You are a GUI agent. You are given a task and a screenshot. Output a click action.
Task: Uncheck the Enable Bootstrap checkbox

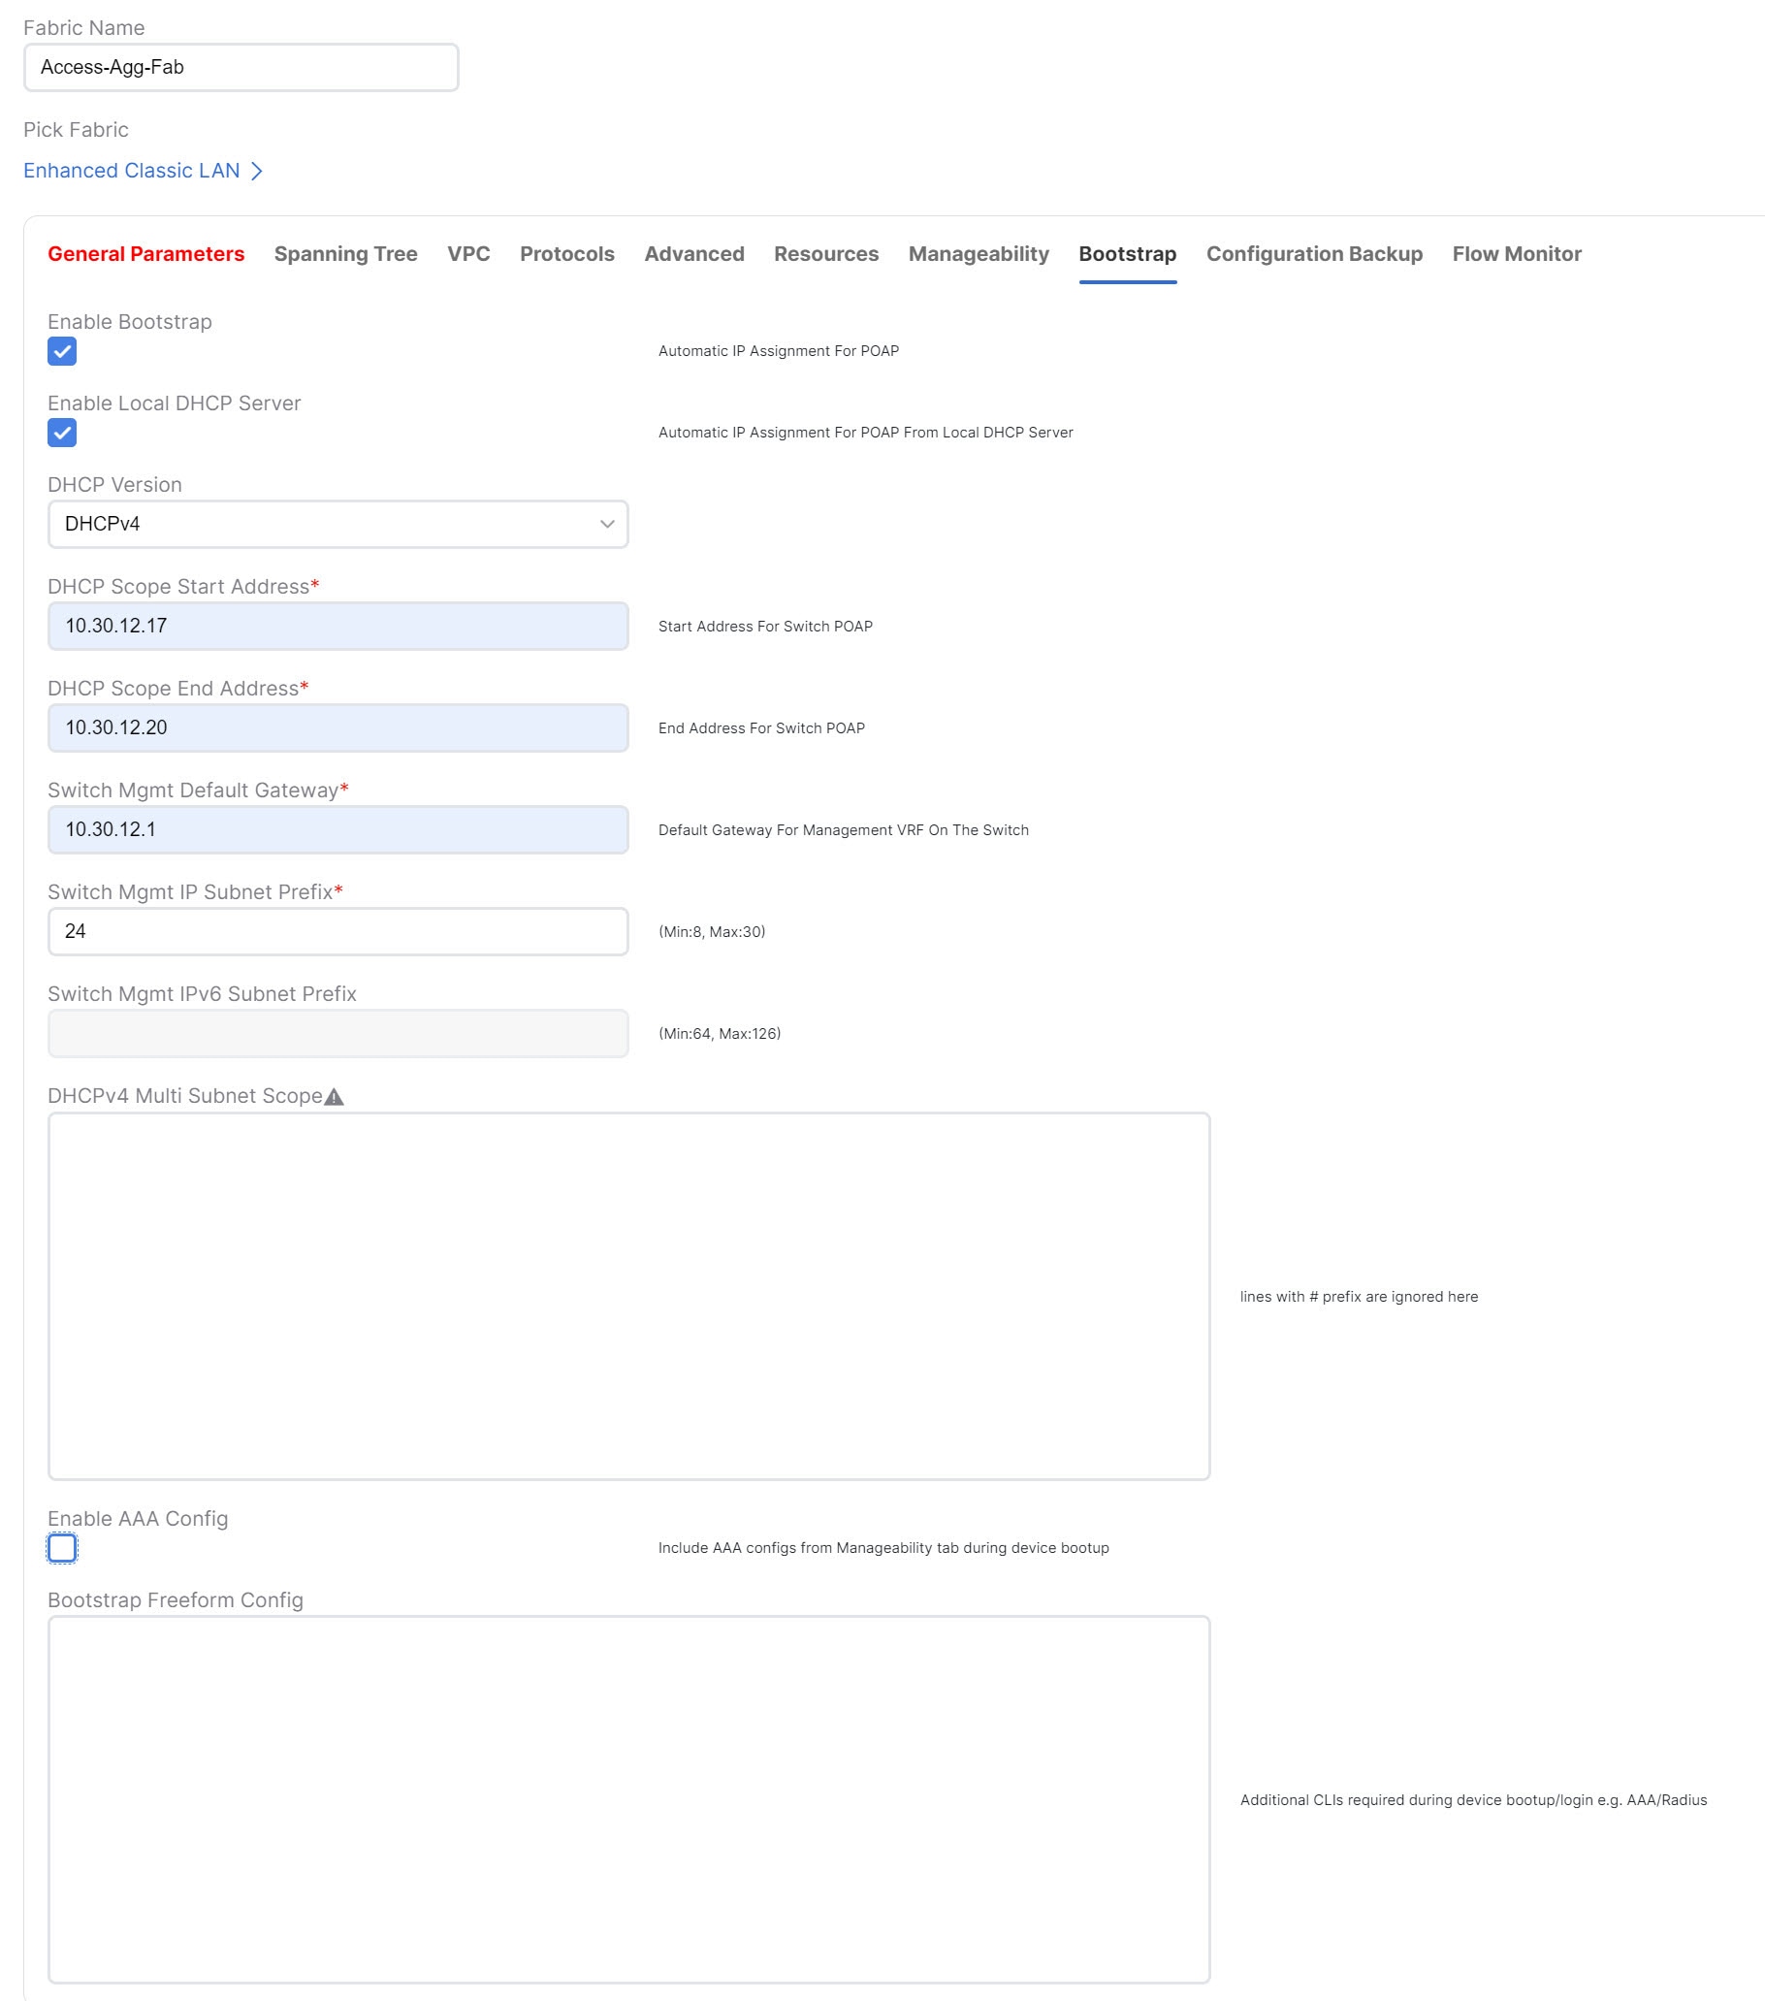point(62,351)
